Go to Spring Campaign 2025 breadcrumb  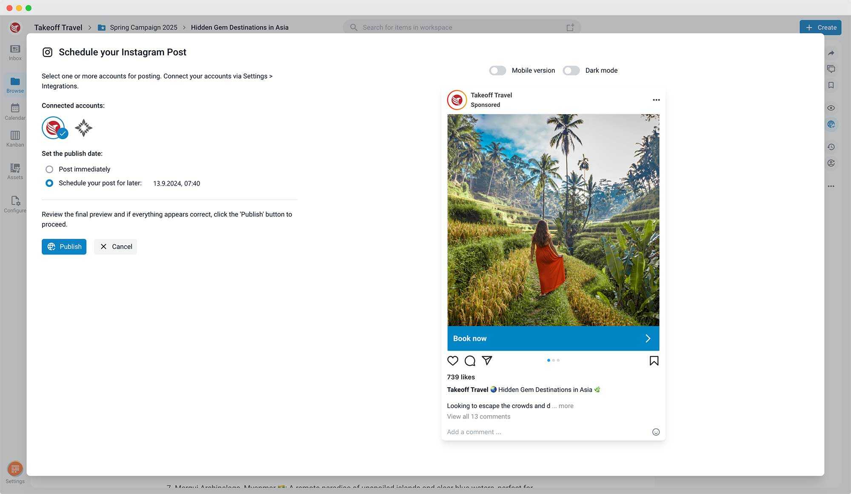tap(143, 27)
